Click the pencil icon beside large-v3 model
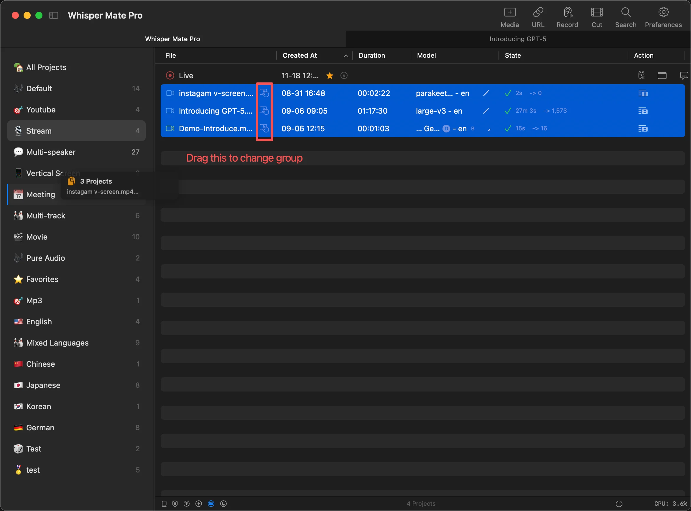The width and height of the screenshot is (691, 511). [486, 111]
